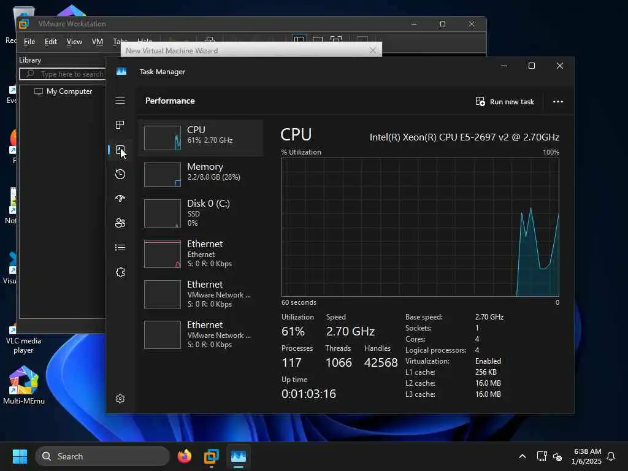Image resolution: width=628 pixels, height=471 pixels.
Task: Open Startup apps in Task Manager sidebar
Action: pos(120,198)
